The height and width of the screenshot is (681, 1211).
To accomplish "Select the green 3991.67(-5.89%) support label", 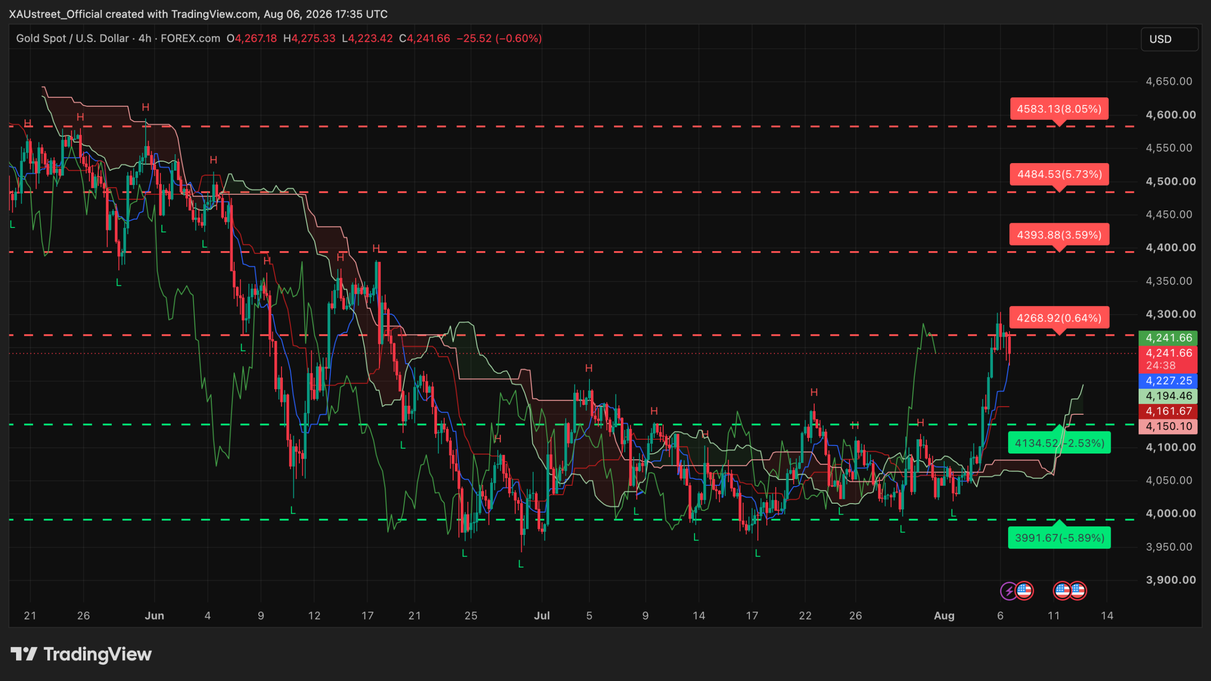I will tap(1059, 538).
